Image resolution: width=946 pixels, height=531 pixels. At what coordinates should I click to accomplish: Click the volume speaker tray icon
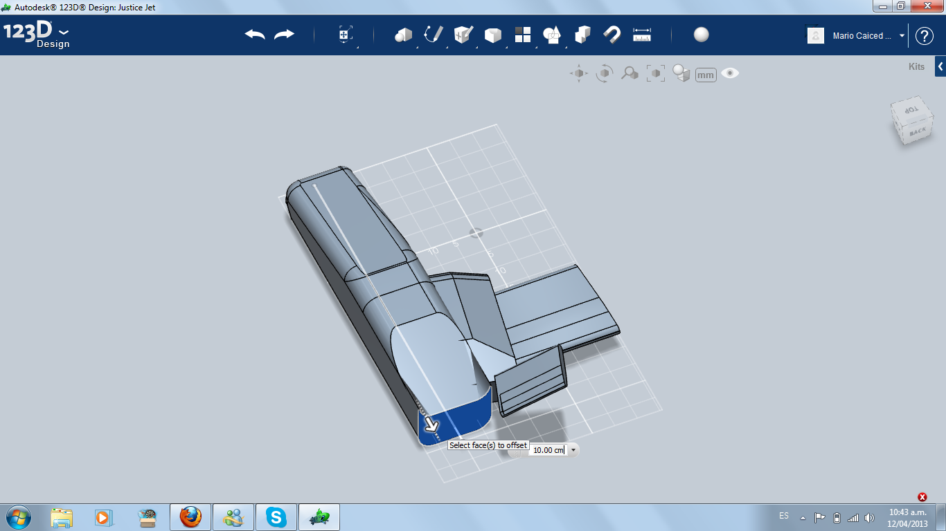coord(870,517)
